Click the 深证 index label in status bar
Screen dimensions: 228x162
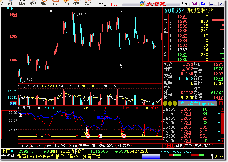80,151
